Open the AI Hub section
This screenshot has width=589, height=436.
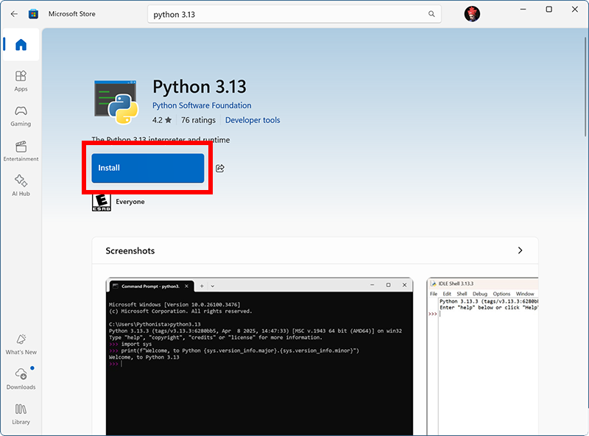[20, 184]
